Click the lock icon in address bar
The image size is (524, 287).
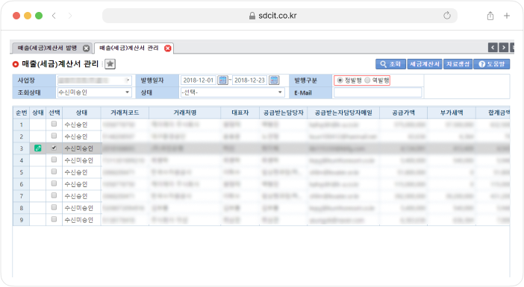[x=252, y=16]
